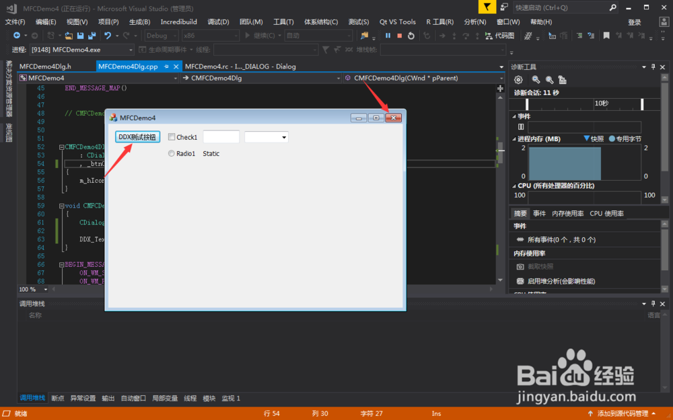Screen dimensions: 673x420
Task: Open the CMFCDemo4Dlg class scope dropdown
Action: (261, 78)
